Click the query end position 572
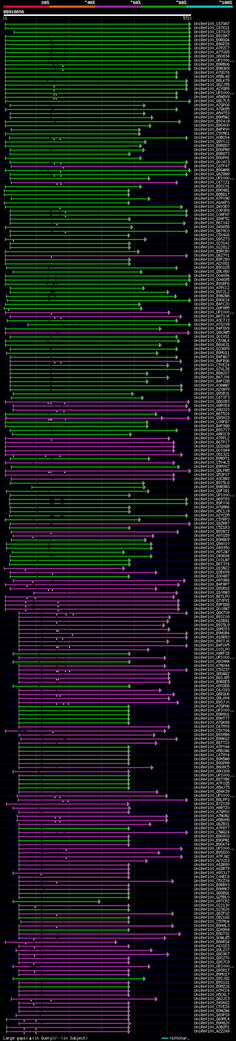Image resolution: width=236 pixels, height=1041 pixels. pos(186,18)
